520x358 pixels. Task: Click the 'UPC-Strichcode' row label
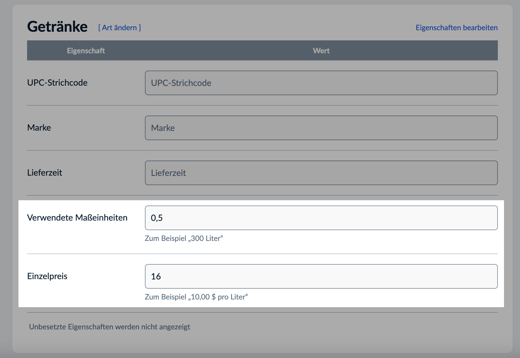pos(57,83)
